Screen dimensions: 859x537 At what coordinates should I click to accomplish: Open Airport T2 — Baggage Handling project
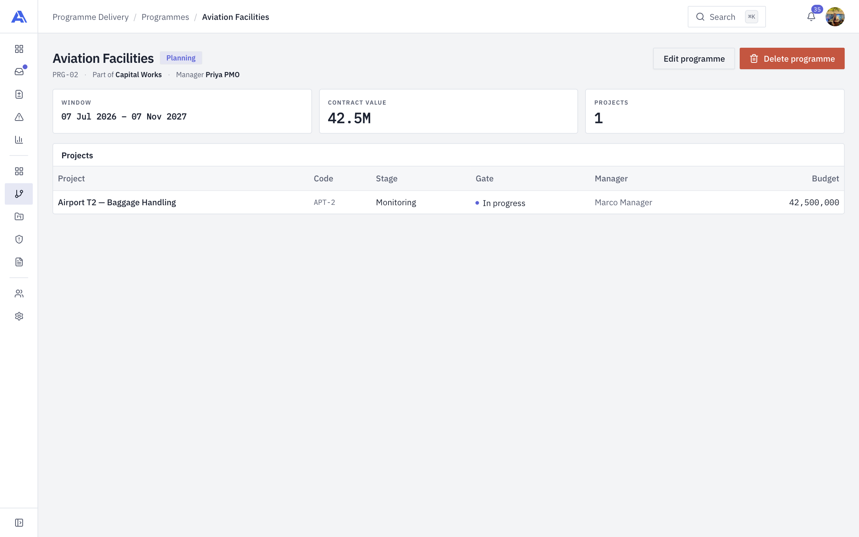point(117,202)
